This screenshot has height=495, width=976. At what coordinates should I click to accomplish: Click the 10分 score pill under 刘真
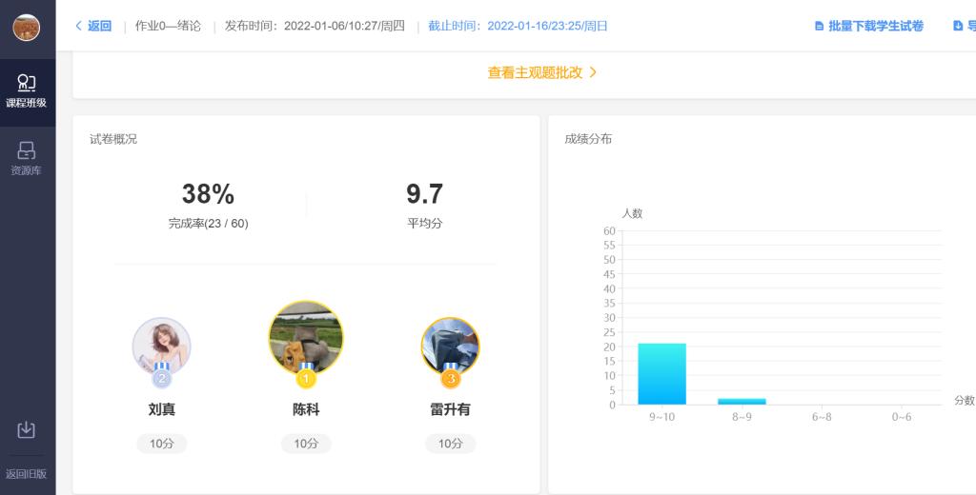pyautogui.click(x=161, y=444)
